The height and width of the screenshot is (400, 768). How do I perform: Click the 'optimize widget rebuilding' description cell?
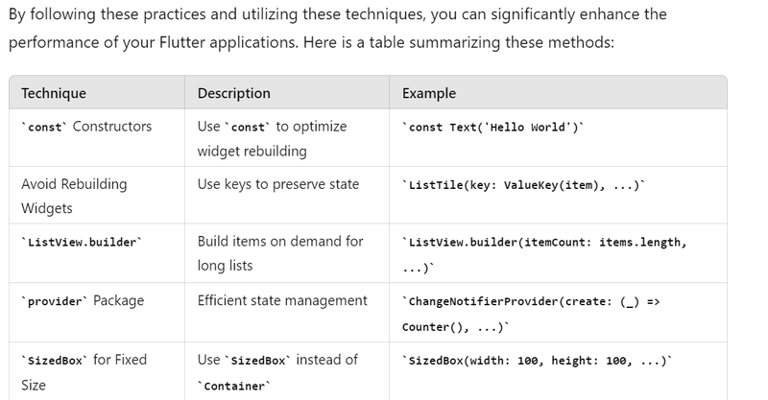click(x=272, y=138)
